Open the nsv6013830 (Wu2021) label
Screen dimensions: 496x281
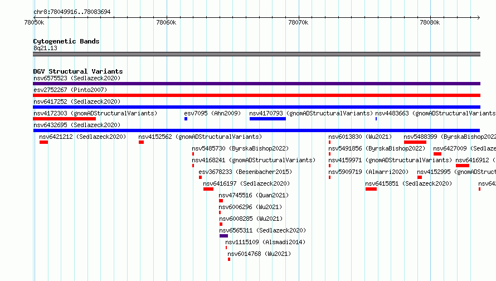360,137
